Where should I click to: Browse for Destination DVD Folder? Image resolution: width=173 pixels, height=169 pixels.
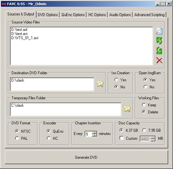(x=100, y=84)
